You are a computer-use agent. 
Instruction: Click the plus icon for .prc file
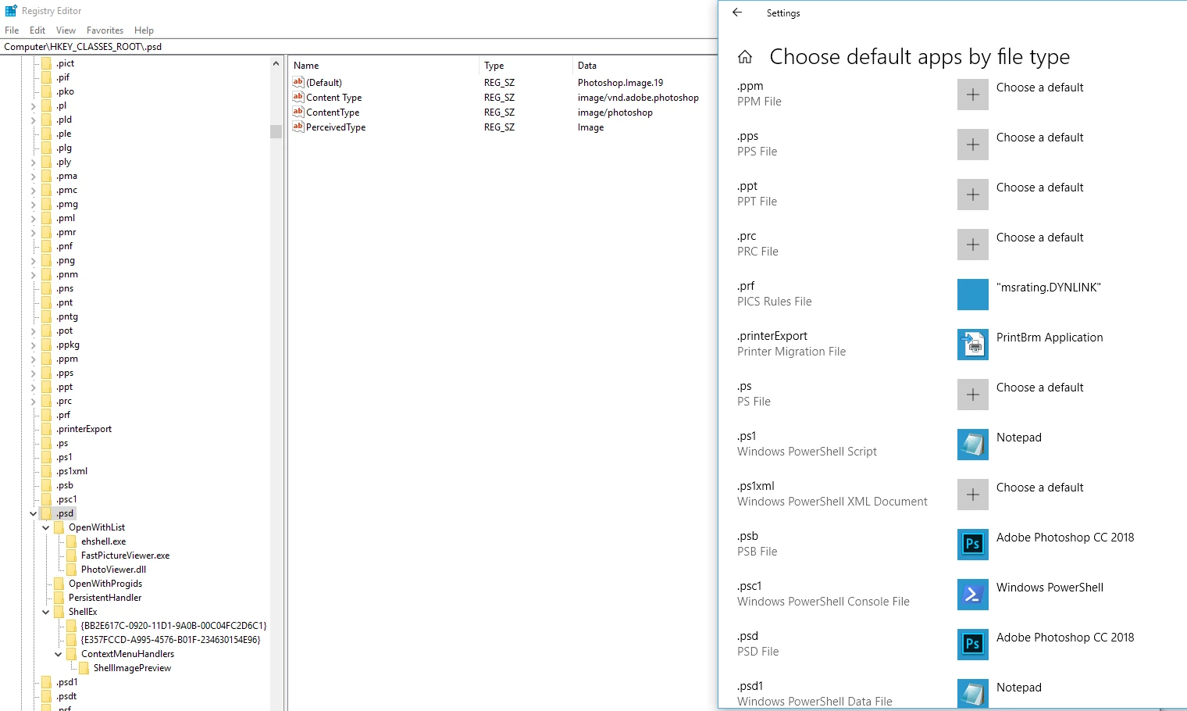[973, 245]
